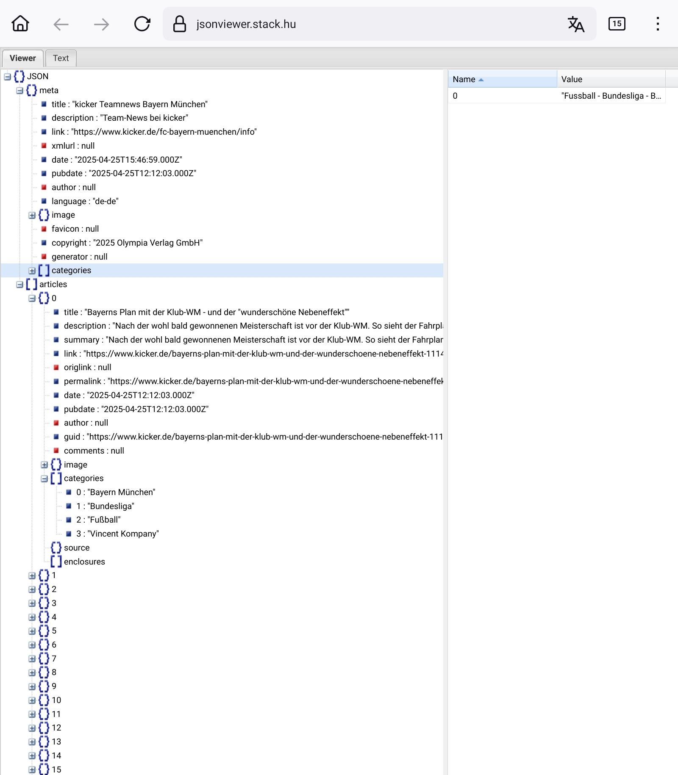Collapse article 0 object
The width and height of the screenshot is (678, 775).
(32, 299)
